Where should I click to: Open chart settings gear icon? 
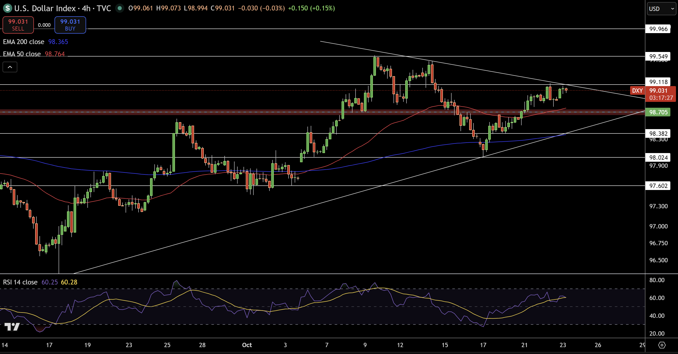point(662,345)
